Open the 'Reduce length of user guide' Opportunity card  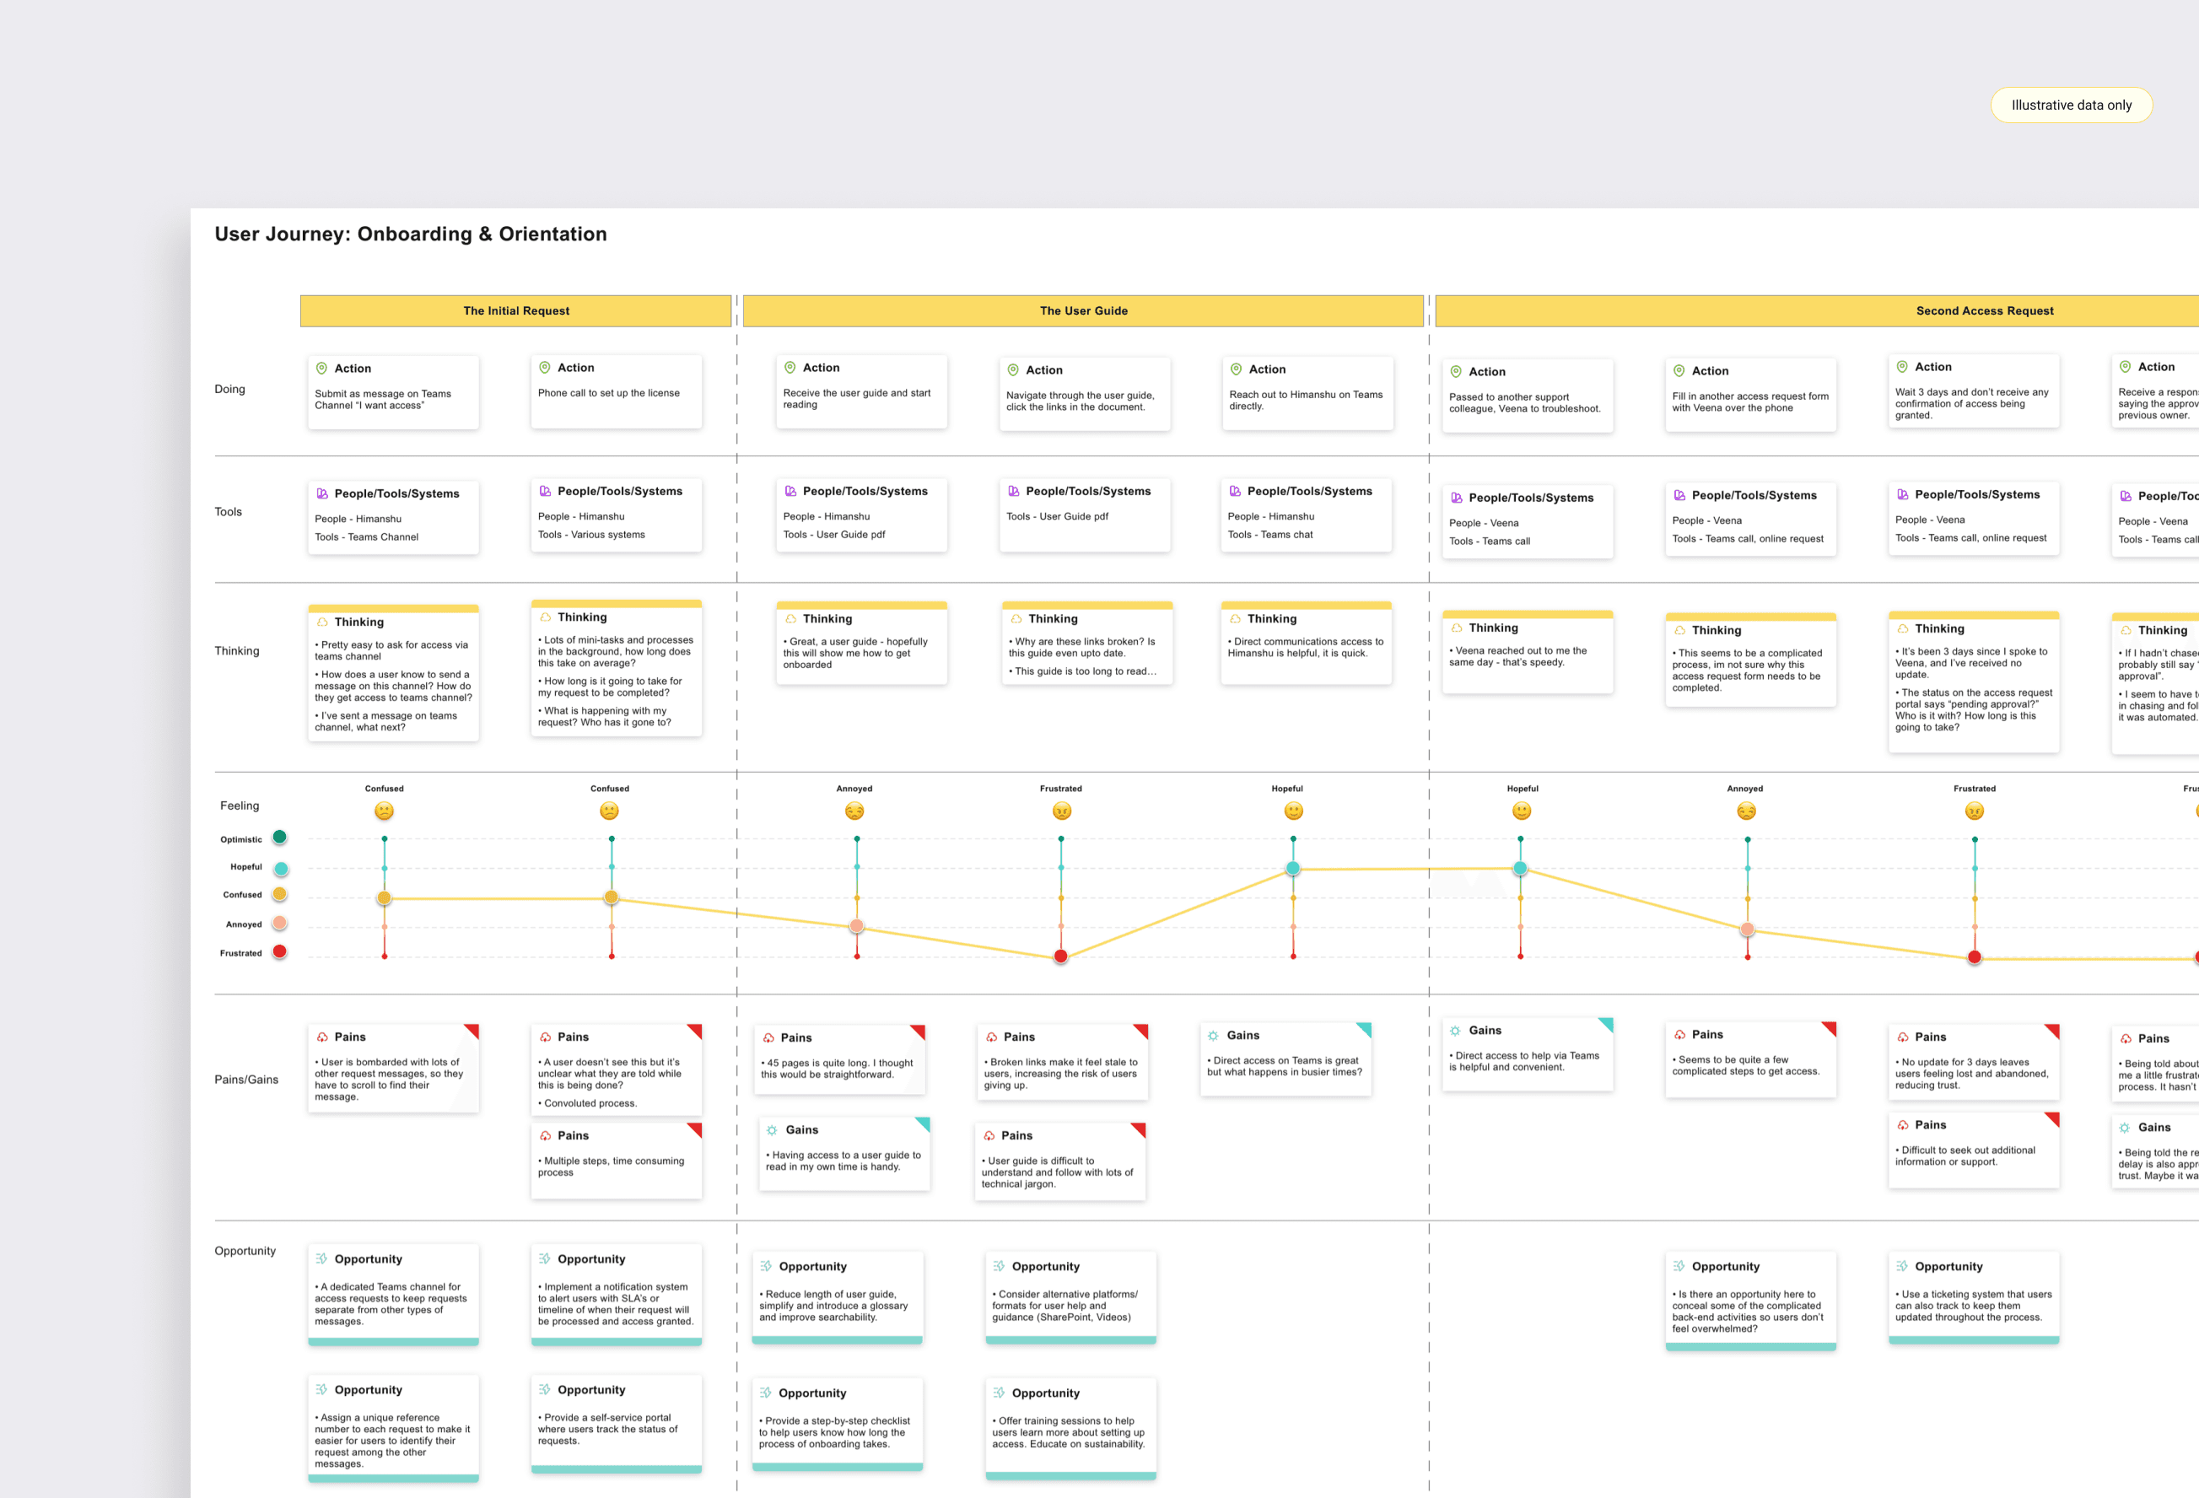tap(838, 1297)
